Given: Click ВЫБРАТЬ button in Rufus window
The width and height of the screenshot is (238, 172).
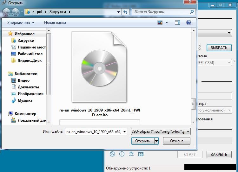Looking at the screenshot, I should [x=219, y=48].
